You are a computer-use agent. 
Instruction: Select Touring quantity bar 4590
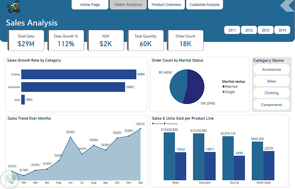pos(239,168)
